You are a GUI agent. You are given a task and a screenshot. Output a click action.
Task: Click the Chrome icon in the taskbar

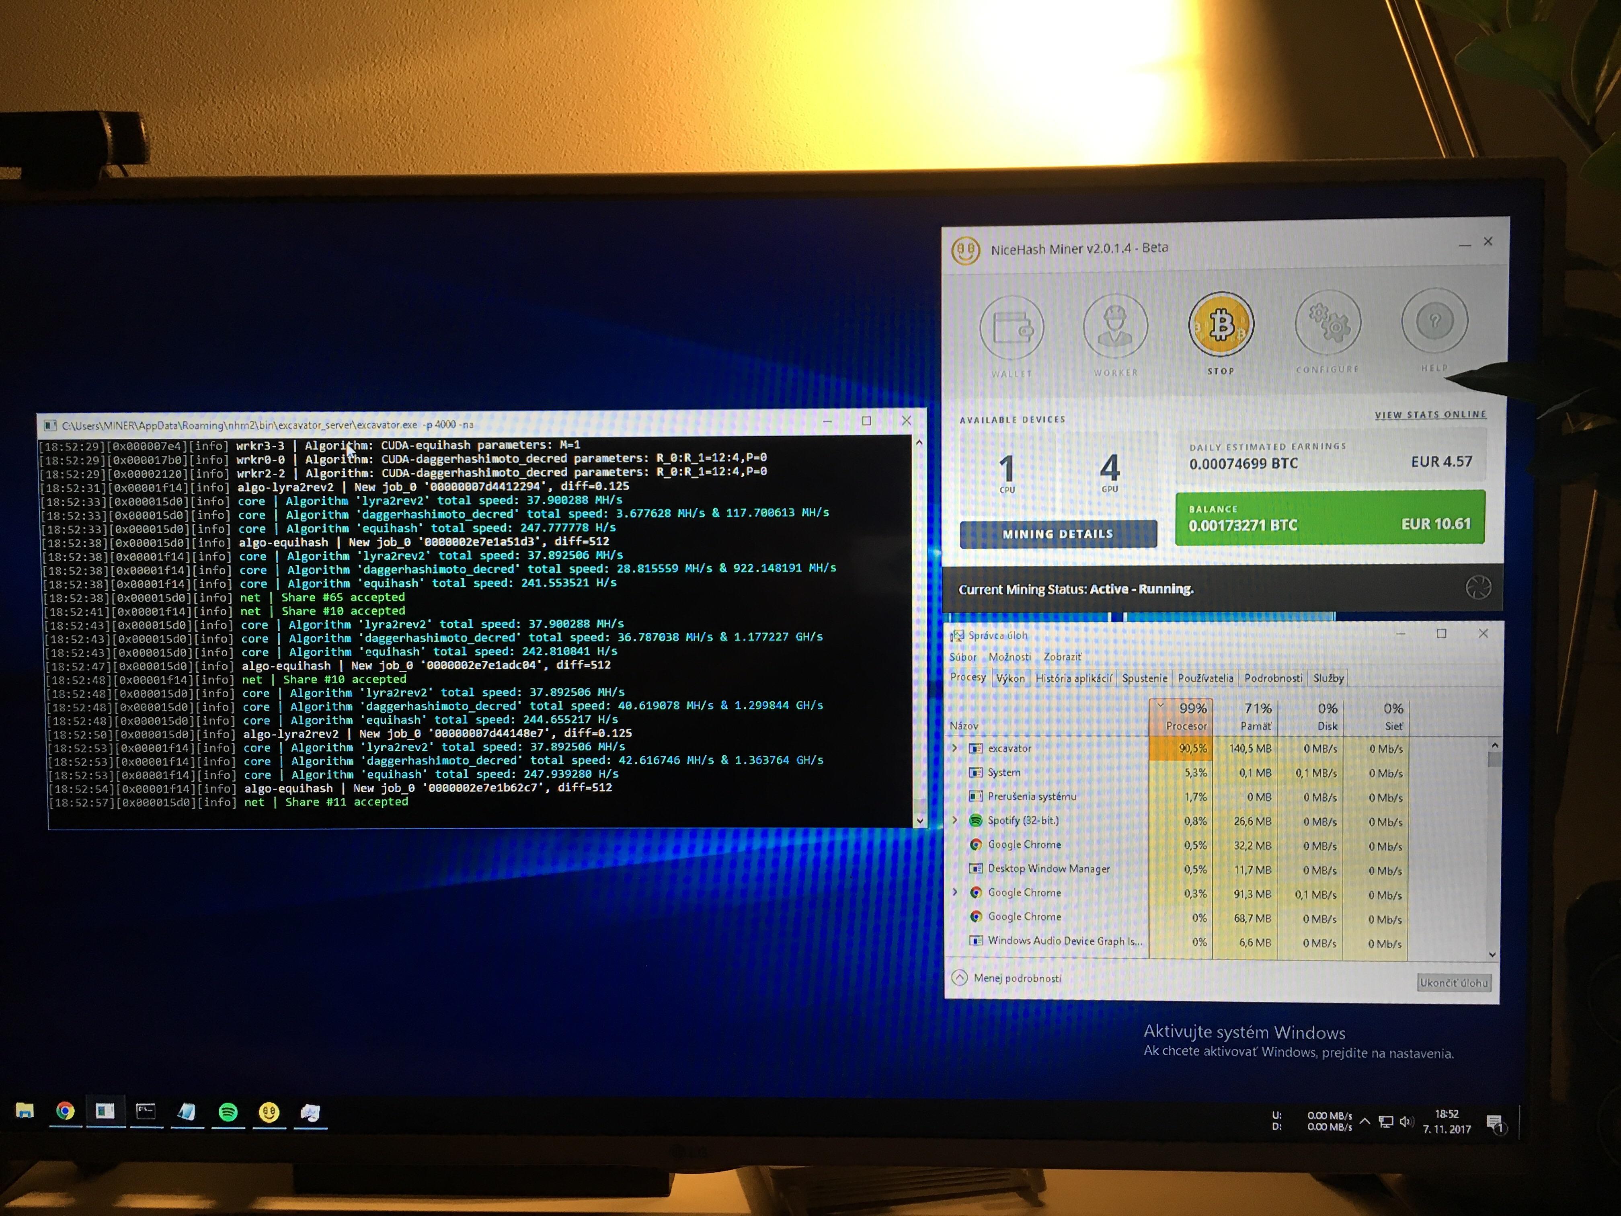pos(65,1112)
